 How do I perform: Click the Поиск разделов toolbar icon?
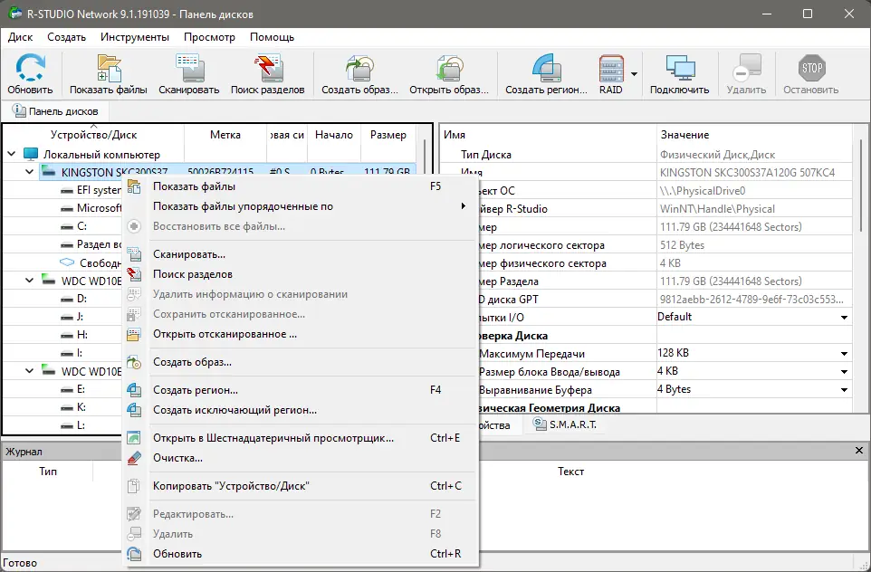[x=268, y=68]
